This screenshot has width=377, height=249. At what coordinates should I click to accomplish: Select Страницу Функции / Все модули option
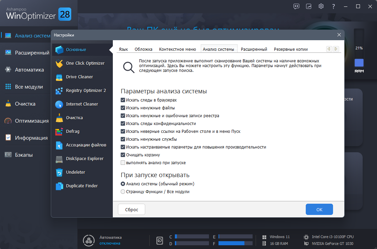click(123, 192)
